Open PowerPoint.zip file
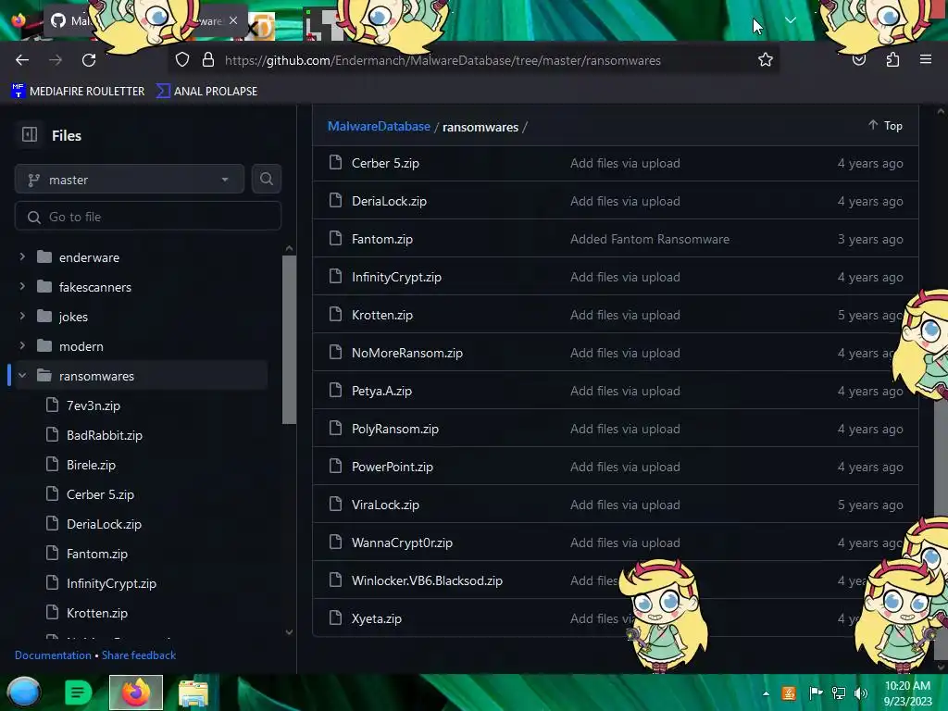The height and width of the screenshot is (711, 948). click(393, 467)
